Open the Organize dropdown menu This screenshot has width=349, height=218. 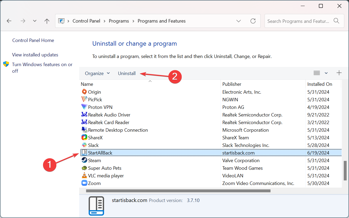97,73
